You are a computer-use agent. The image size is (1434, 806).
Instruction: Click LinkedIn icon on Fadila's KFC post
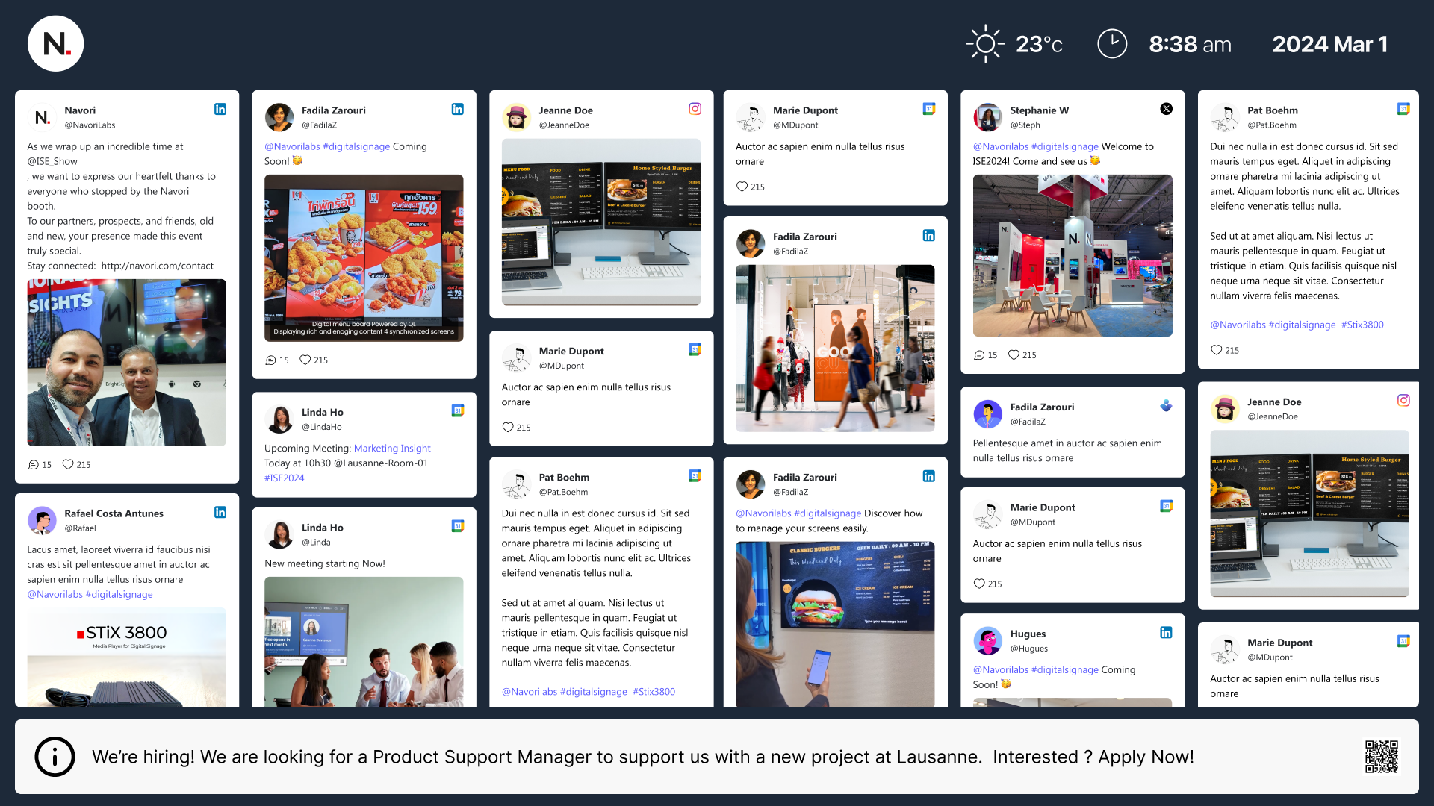click(458, 109)
